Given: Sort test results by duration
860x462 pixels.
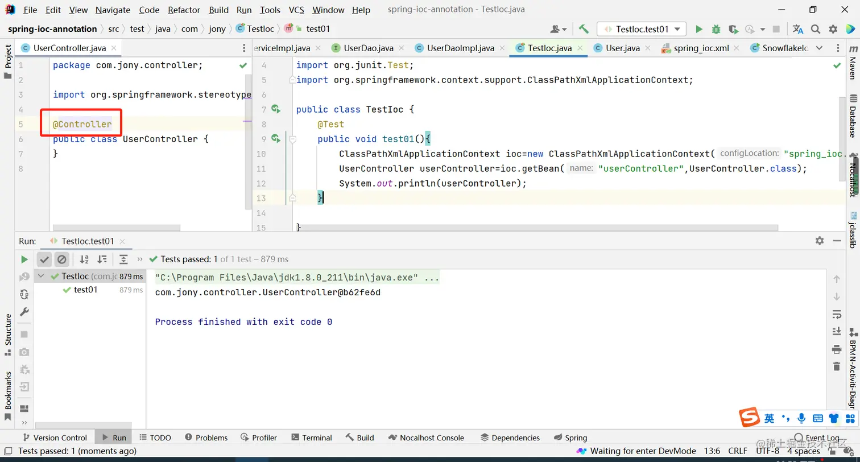Looking at the screenshot, I should tap(102, 259).
